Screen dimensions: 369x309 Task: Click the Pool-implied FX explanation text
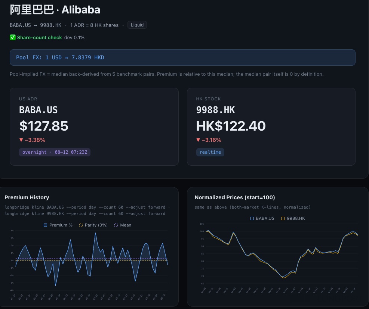pos(167,74)
